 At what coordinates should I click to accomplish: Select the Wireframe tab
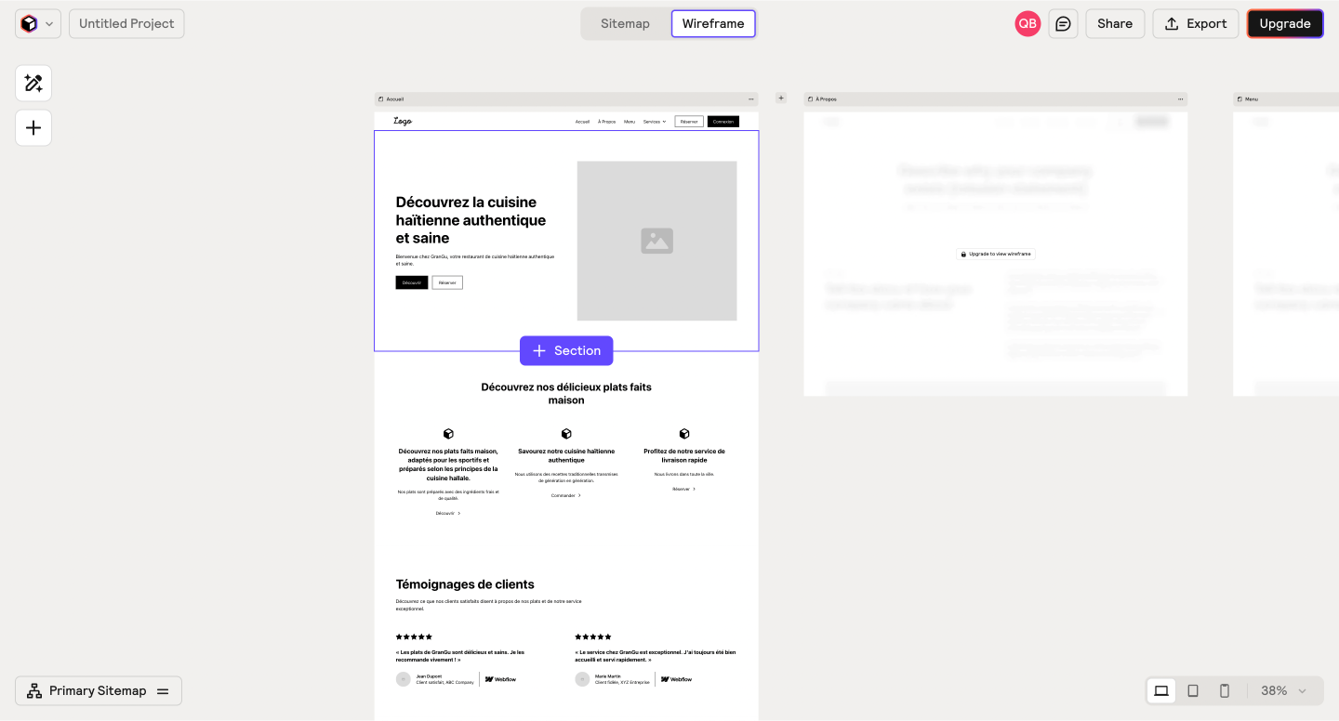coord(713,24)
